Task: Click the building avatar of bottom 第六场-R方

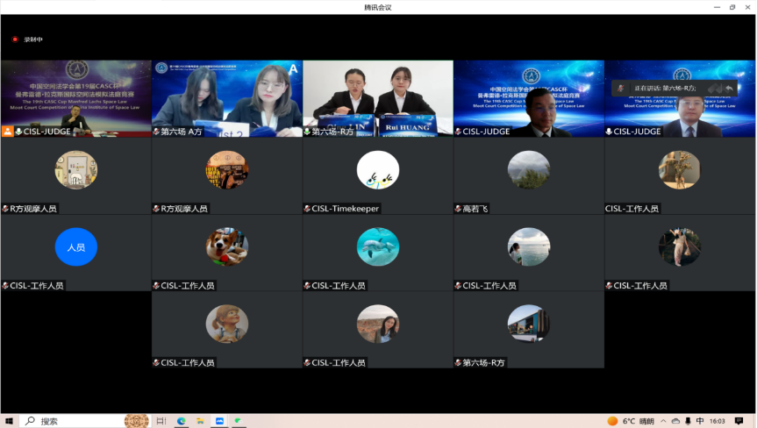Action: [529, 324]
